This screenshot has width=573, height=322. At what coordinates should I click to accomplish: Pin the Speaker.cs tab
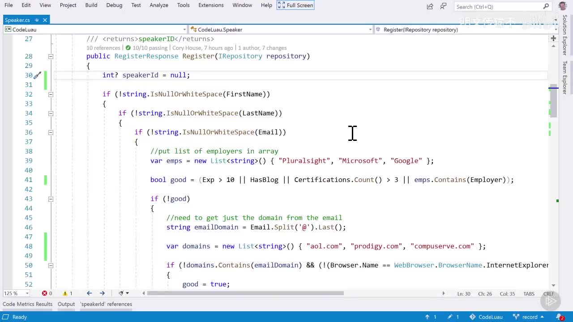[37, 20]
